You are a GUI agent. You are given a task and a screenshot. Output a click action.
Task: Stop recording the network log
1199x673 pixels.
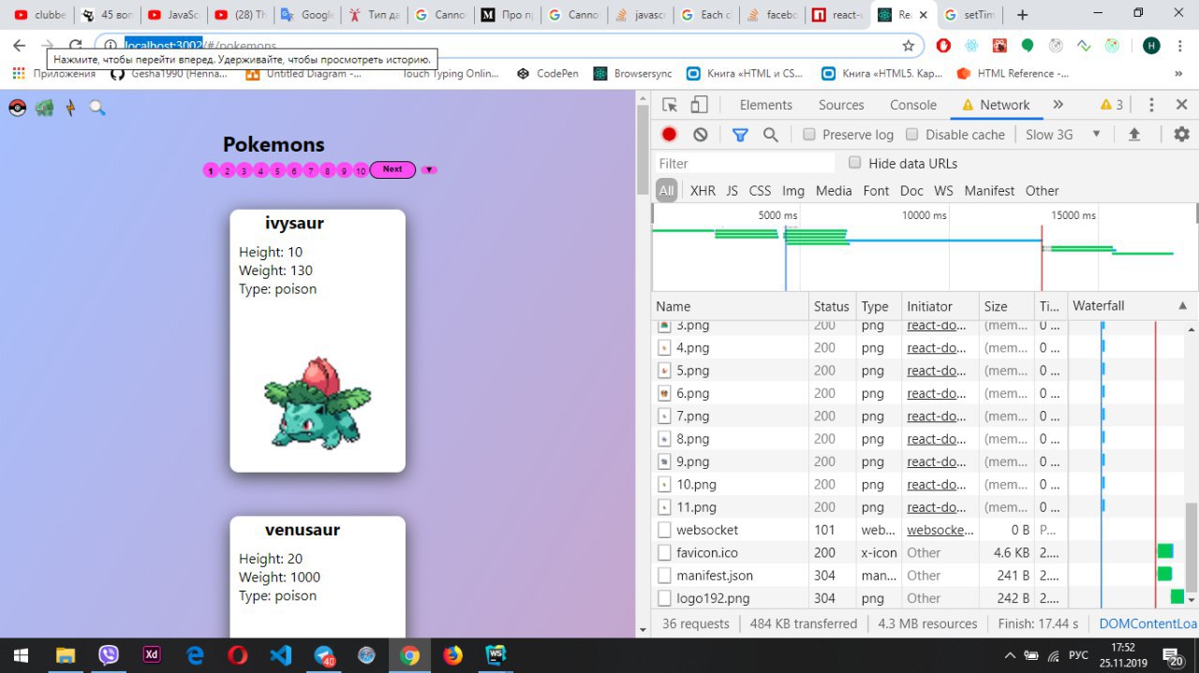pos(669,134)
